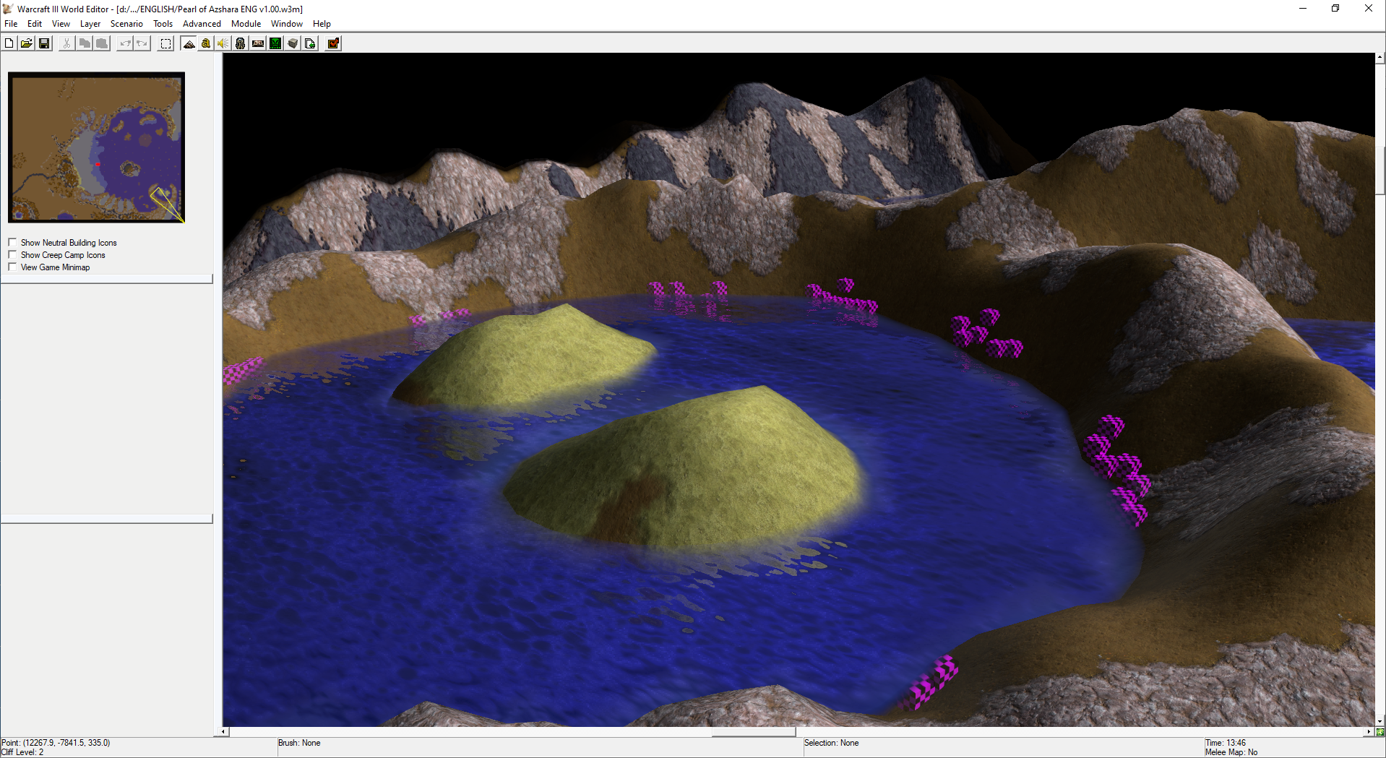Open the Scenario menu

point(126,24)
